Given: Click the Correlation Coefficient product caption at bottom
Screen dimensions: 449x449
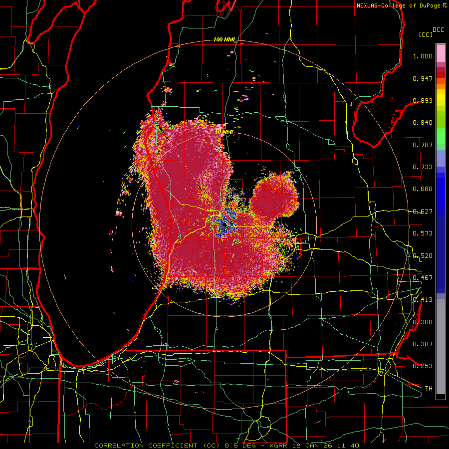Looking at the screenshot, I should click(226, 446).
